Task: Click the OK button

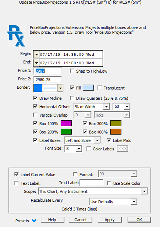Action: pos(139,220)
